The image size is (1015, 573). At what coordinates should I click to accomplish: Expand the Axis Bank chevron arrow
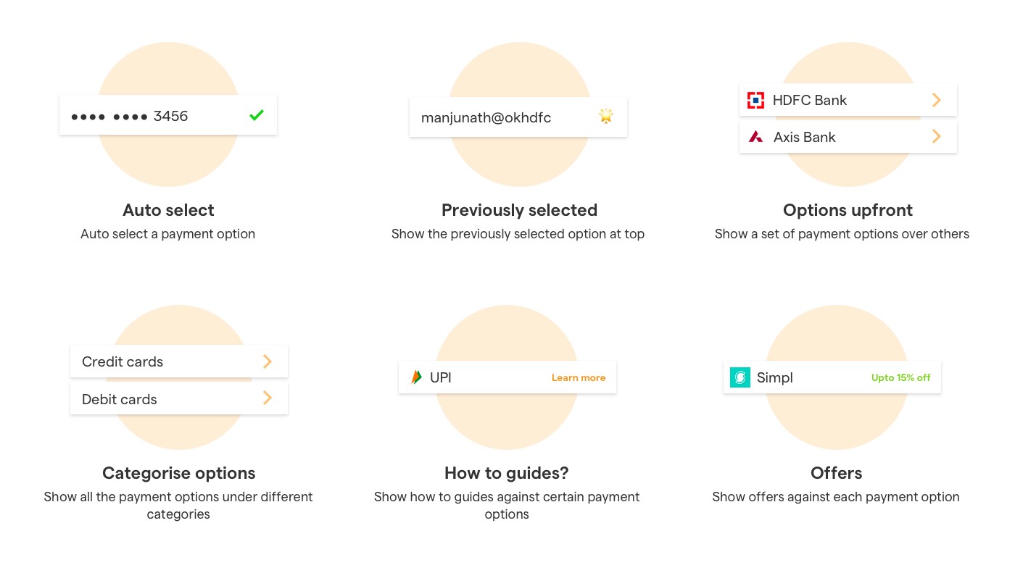(937, 136)
